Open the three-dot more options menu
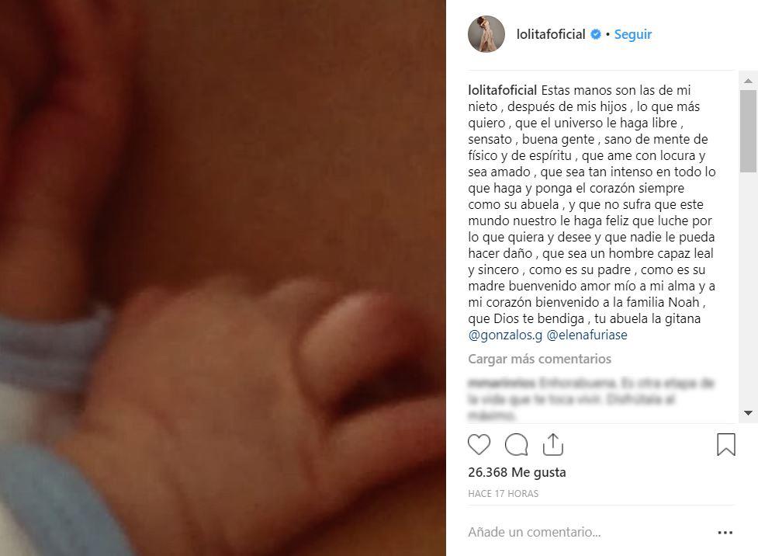758x556 pixels. [x=725, y=532]
